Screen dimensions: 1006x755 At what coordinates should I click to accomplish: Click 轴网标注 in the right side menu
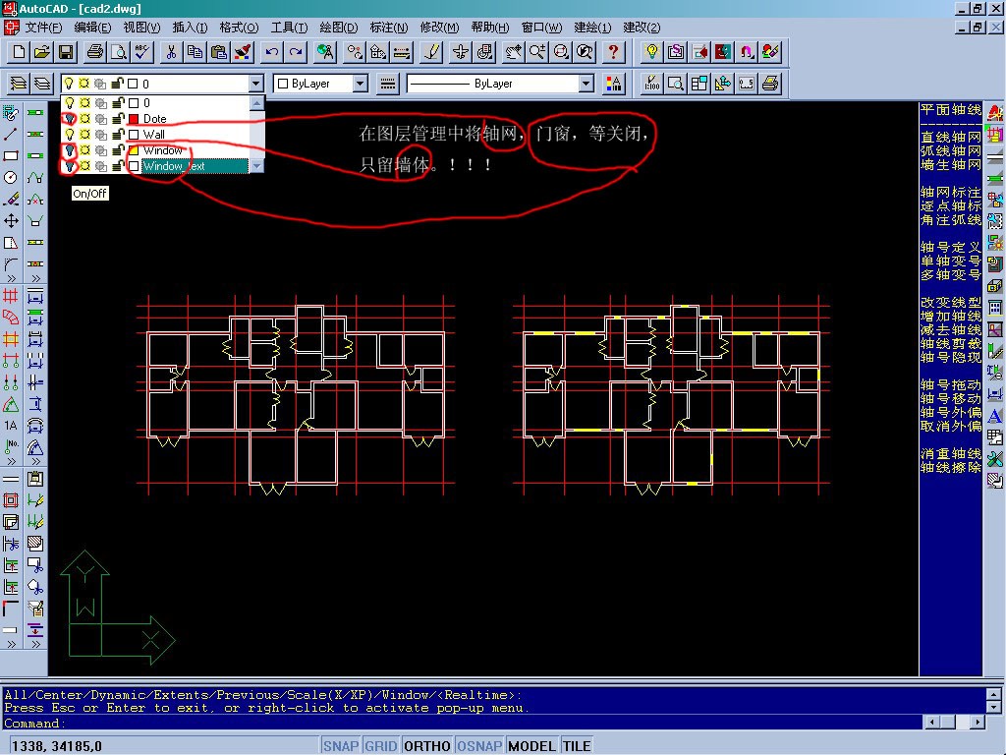pos(950,192)
